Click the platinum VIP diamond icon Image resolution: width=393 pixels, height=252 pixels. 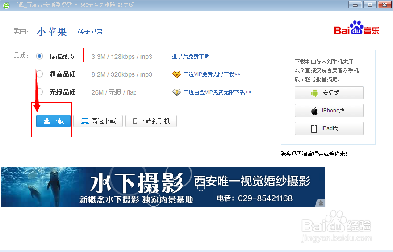point(177,92)
